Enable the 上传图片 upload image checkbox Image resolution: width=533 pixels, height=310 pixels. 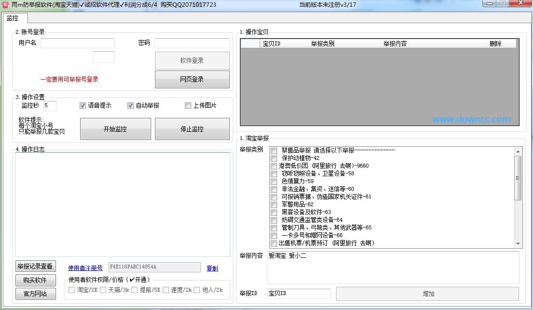click(188, 105)
